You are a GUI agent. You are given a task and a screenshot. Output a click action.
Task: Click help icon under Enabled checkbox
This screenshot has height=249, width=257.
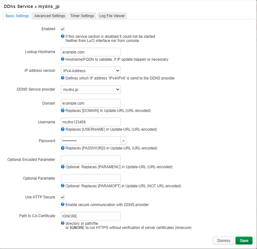click(x=63, y=36)
